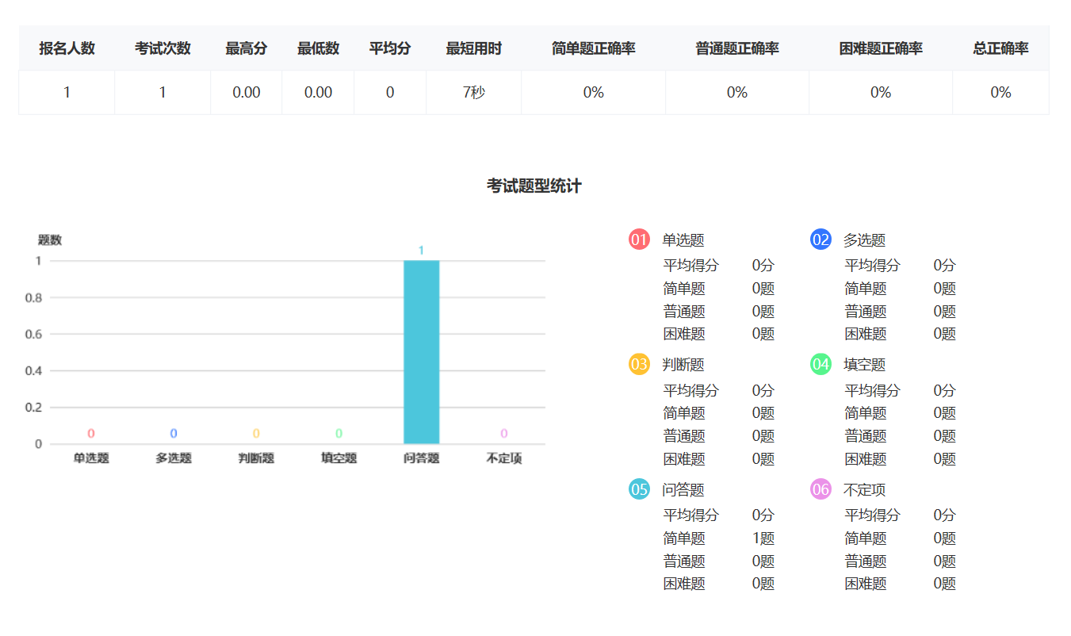Click the 判断题 x-axis label
1071x636 pixels.
pos(256,458)
